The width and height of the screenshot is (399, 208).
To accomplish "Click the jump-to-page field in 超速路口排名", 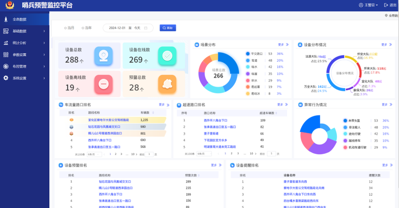I will tap(271, 153).
